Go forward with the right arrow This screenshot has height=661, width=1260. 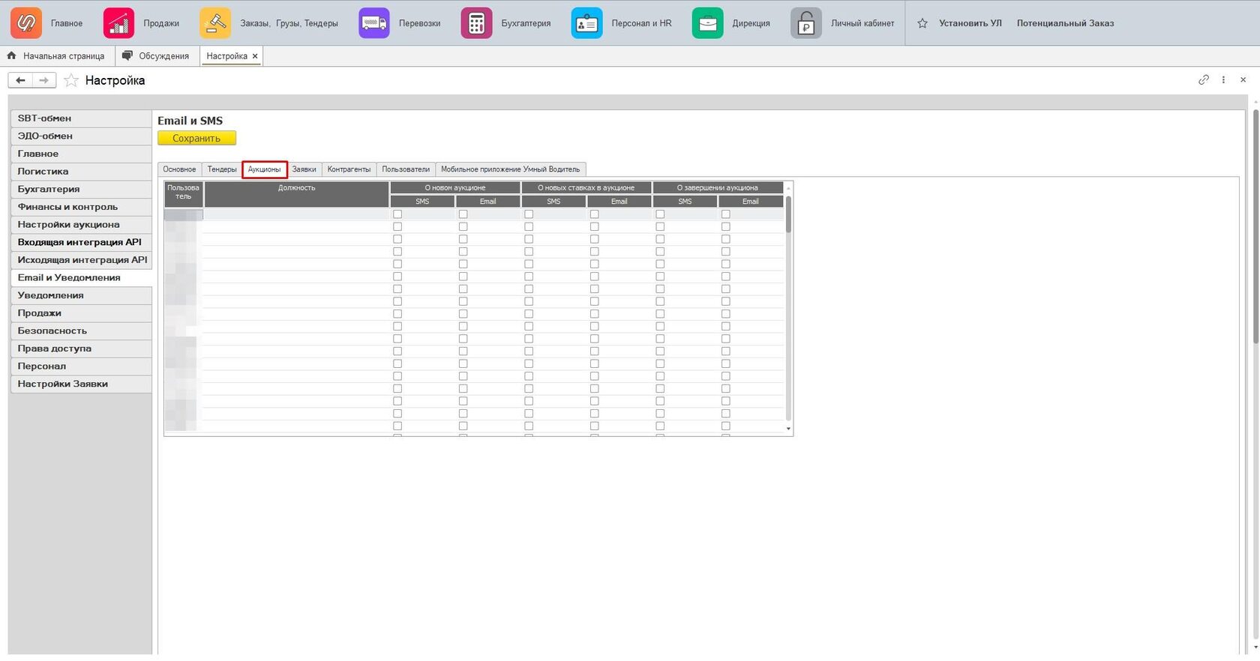[x=44, y=80]
